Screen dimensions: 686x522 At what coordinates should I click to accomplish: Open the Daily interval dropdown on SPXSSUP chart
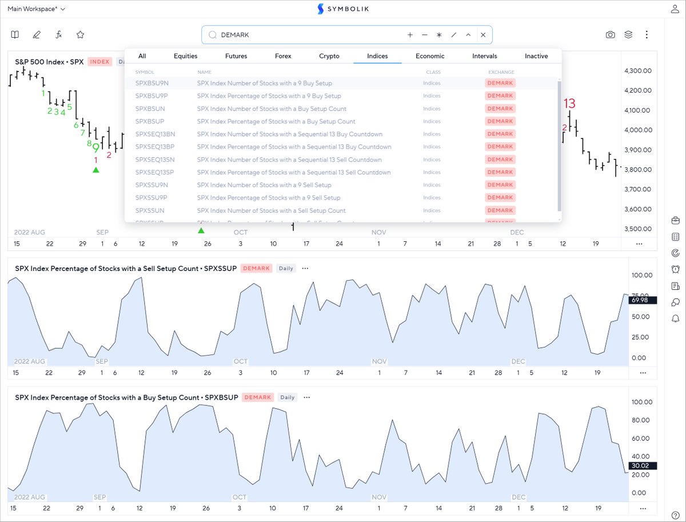tap(286, 268)
